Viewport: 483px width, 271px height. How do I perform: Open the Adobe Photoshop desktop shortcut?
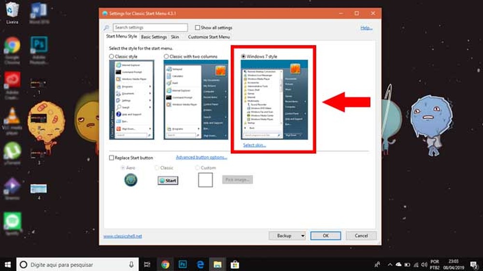point(39,50)
